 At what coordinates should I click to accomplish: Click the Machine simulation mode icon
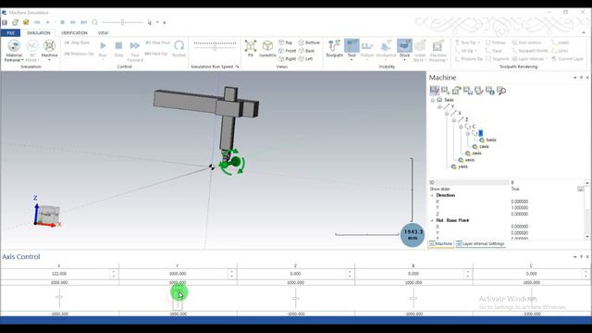[x=49, y=46]
